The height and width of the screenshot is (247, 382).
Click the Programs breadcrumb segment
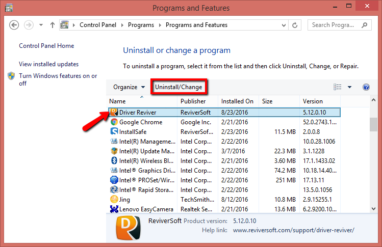(x=141, y=25)
